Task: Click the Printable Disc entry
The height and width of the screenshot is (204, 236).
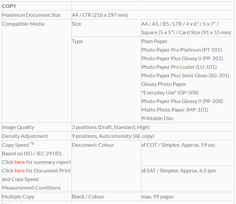Action: pyautogui.click(x=158, y=118)
